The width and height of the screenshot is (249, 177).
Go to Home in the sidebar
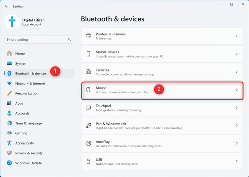tap(20, 54)
